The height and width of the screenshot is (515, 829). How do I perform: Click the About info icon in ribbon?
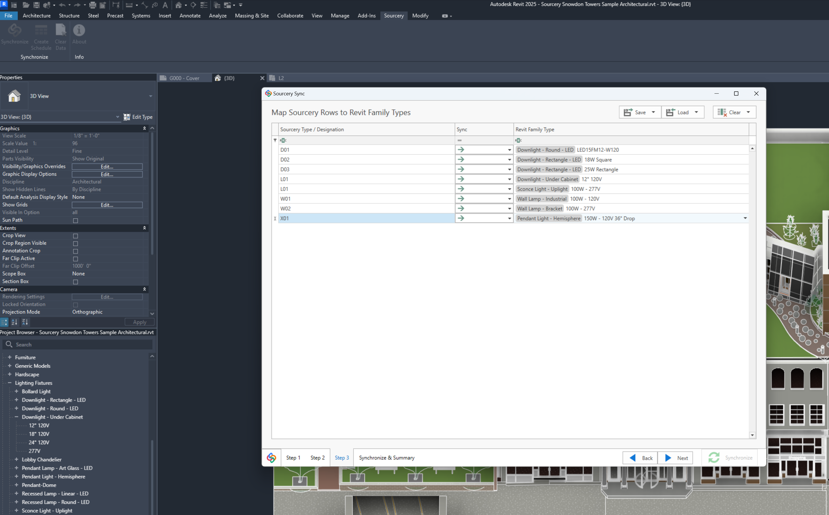[x=79, y=31]
